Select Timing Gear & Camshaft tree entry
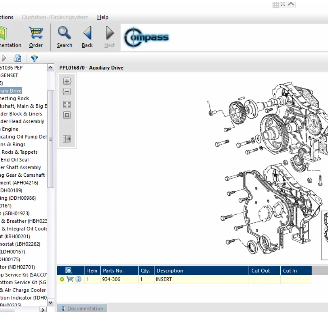This screenshot has height=328, width=328. point(23,175)
